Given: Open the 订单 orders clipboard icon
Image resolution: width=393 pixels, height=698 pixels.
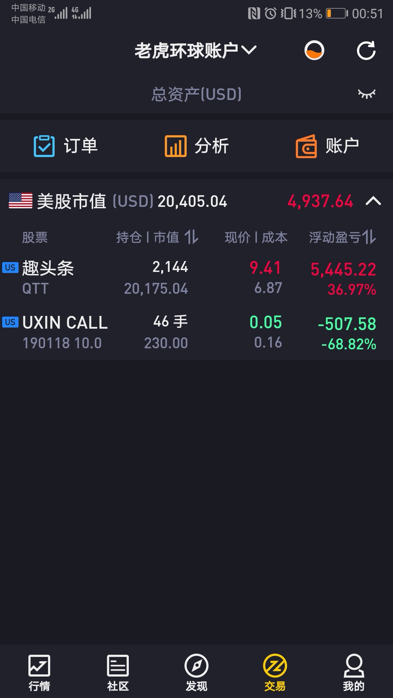Looking at the screenshot, I should 44,146.
